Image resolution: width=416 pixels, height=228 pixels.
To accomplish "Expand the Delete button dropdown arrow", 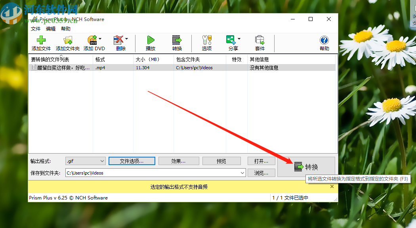I will pos(126,39).
